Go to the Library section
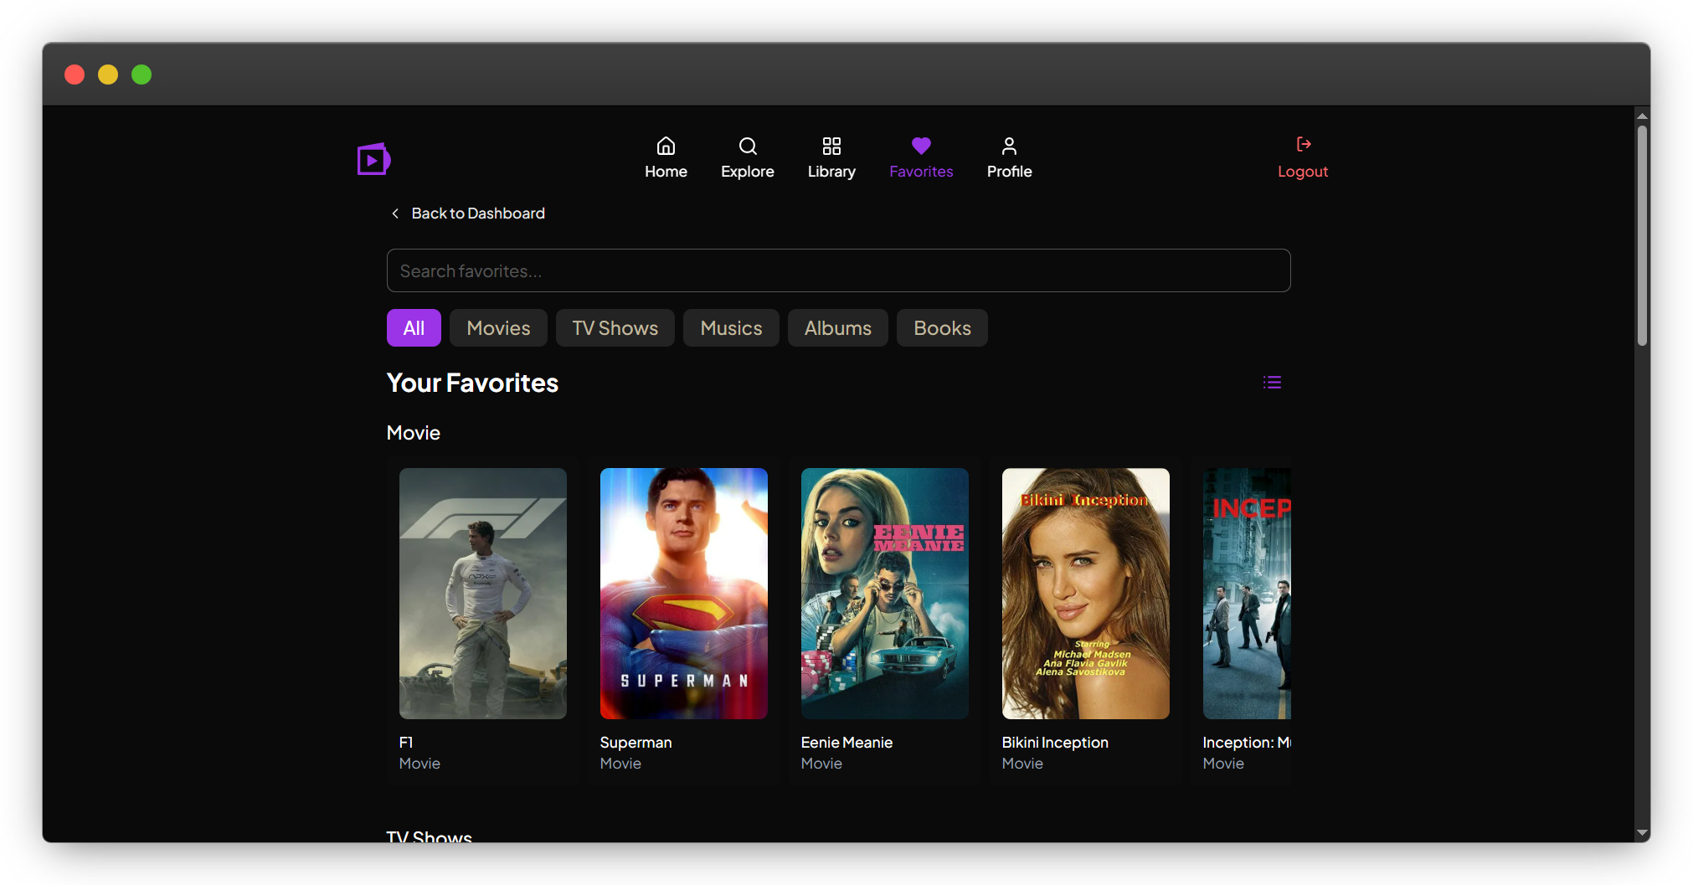Viewport: 1693px width, 885px height. pyautogui.click(x=831, y=158)
